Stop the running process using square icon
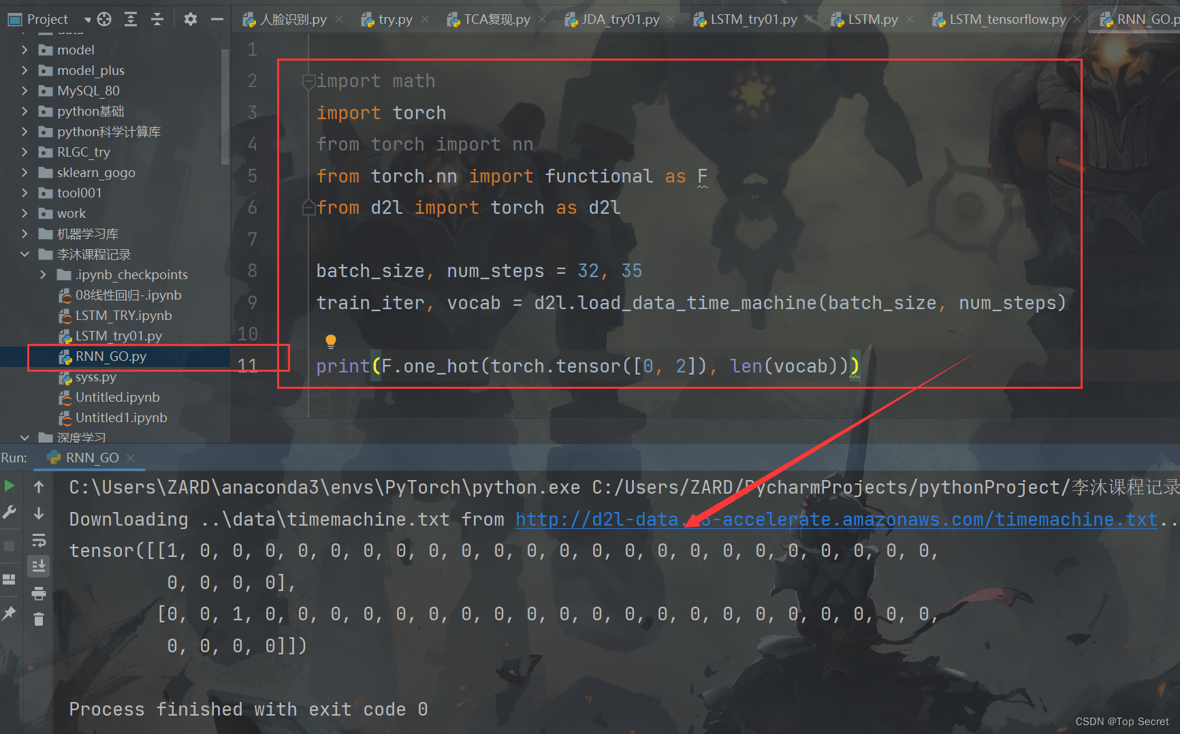This screenshot has height=734, width=1180. (x=9, y=545)
